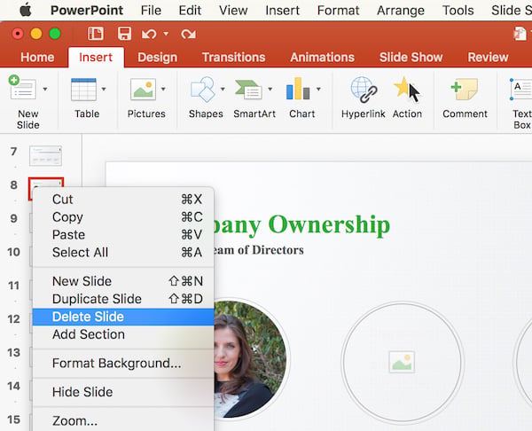Select the Insert ribbon tab
Screen dimensions: 532x431
coord(96,57)
